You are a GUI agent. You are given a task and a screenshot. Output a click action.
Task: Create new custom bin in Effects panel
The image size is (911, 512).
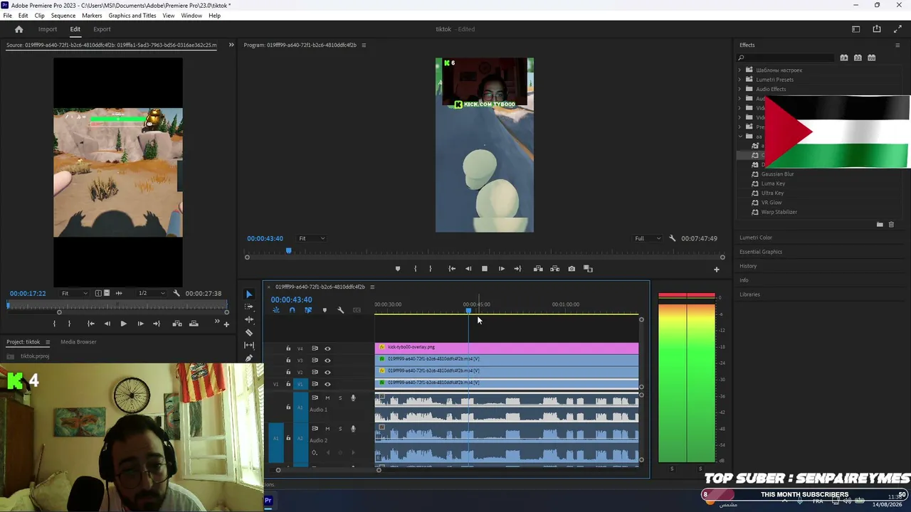click(880, 225)
